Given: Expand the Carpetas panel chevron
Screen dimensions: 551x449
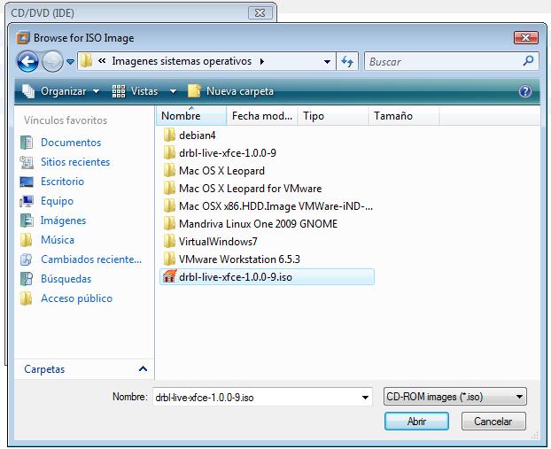Looking at the screenshot, I should [x=143, y=369].
